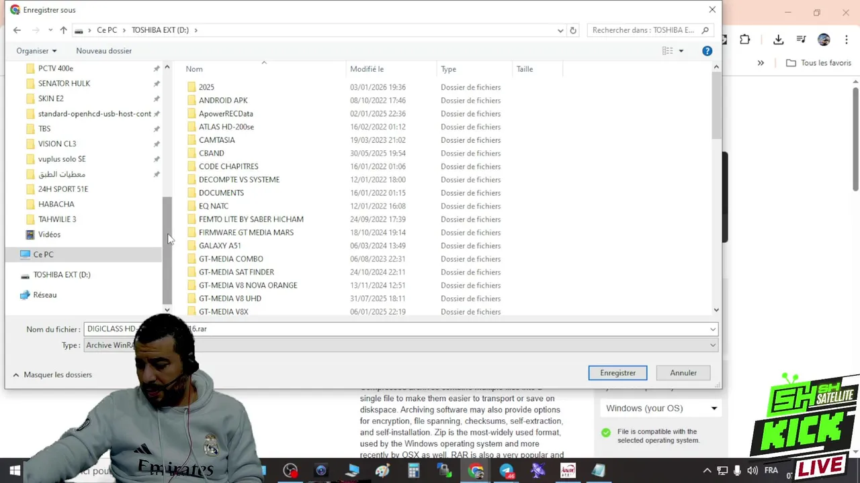Open view options dropdown arrow

[x=681, y=51]
